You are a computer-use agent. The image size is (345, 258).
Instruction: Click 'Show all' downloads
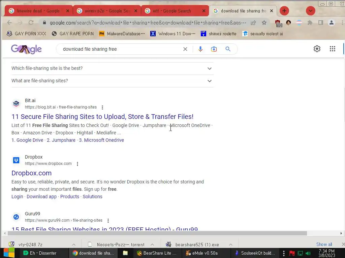point(324,244)
